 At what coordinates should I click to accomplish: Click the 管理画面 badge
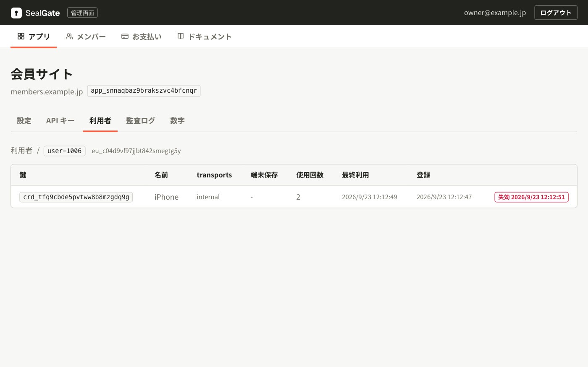82,13
